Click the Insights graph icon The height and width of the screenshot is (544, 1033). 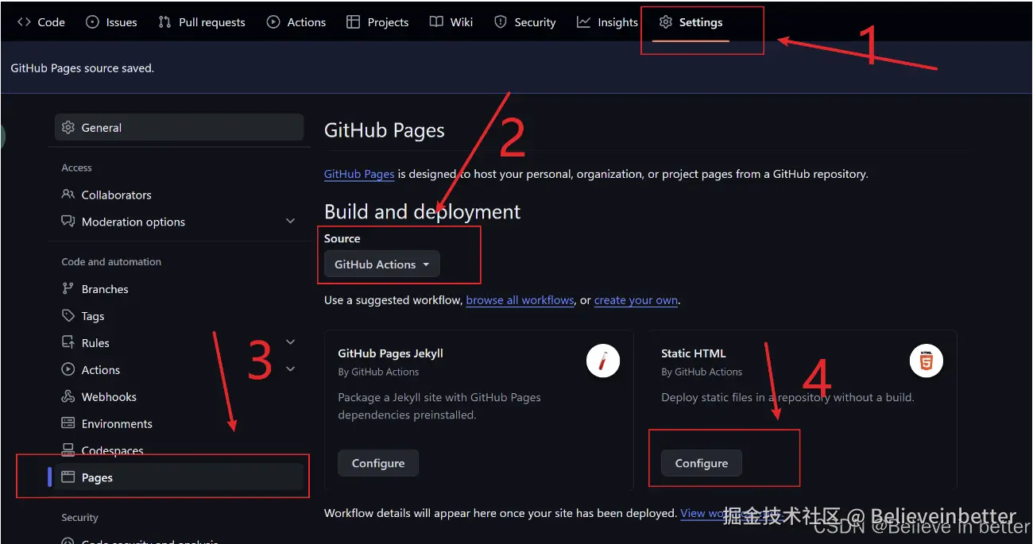[583, 22]
